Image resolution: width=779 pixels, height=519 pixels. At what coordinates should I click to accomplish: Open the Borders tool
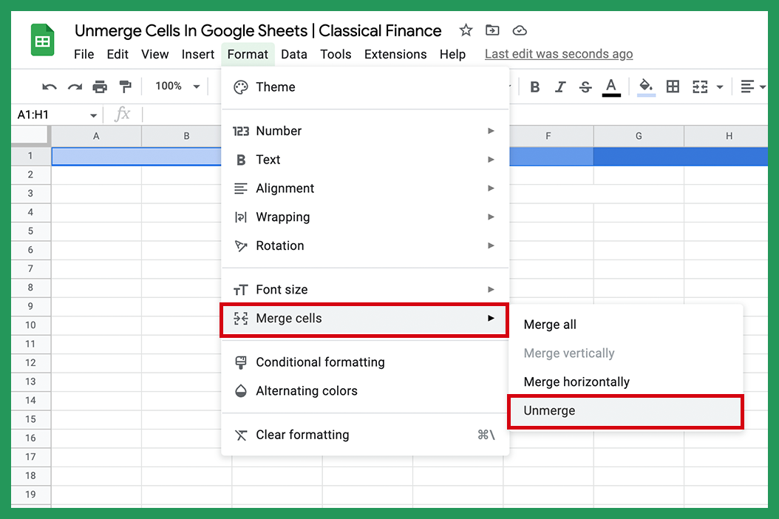click(x=673, y=86)
